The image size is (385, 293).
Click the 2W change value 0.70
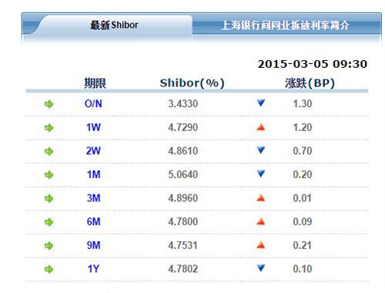(x=303, y=151)
